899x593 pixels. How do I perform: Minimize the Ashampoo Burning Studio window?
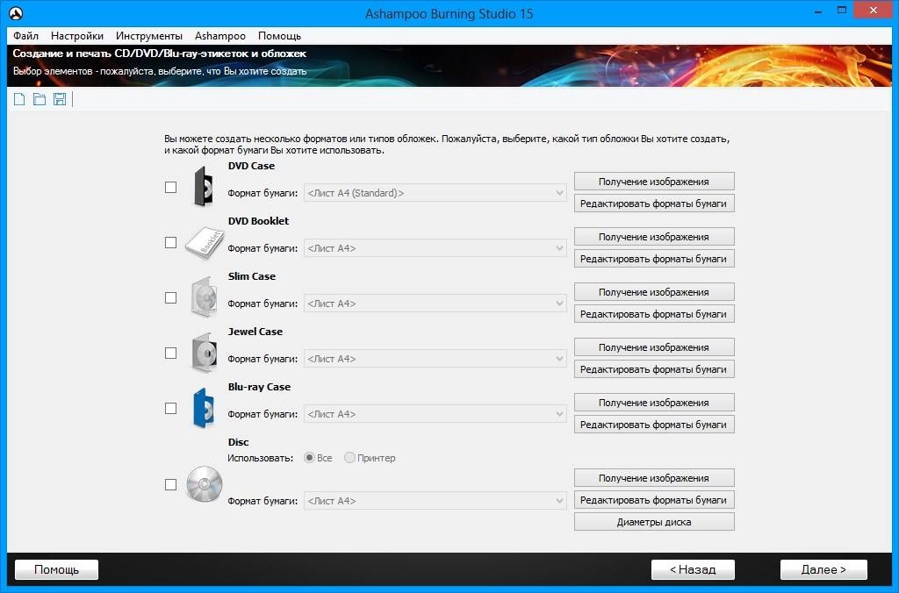818,11
